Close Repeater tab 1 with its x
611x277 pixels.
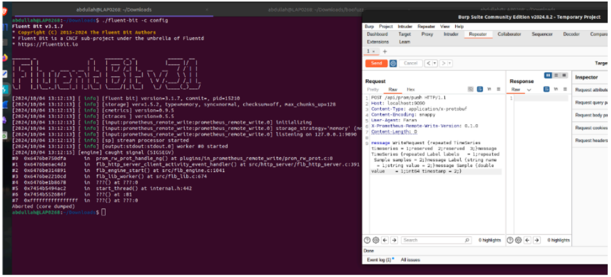click(x=373, y=52)
